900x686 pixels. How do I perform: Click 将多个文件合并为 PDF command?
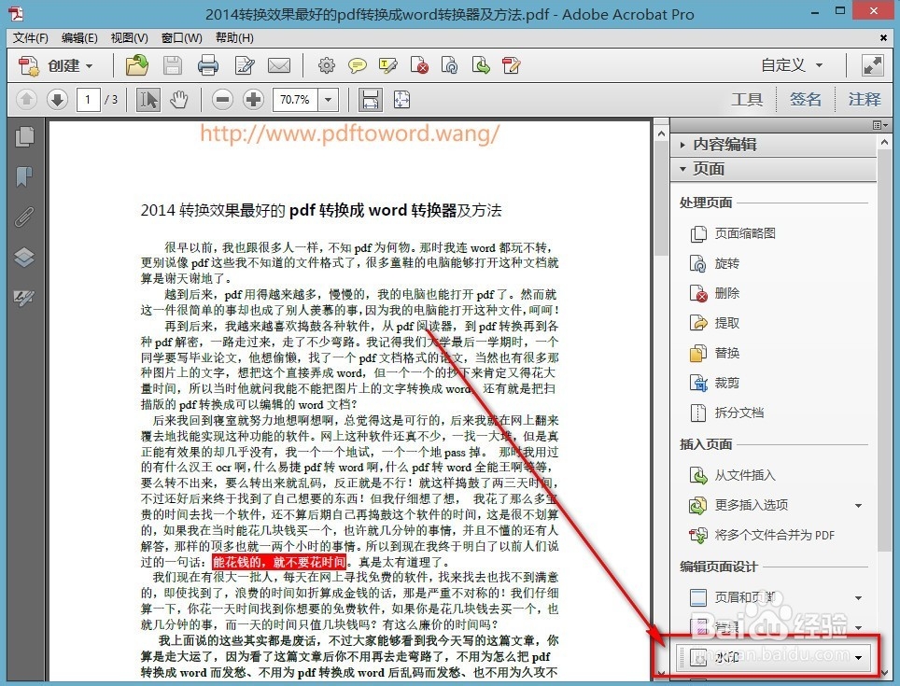762,535
